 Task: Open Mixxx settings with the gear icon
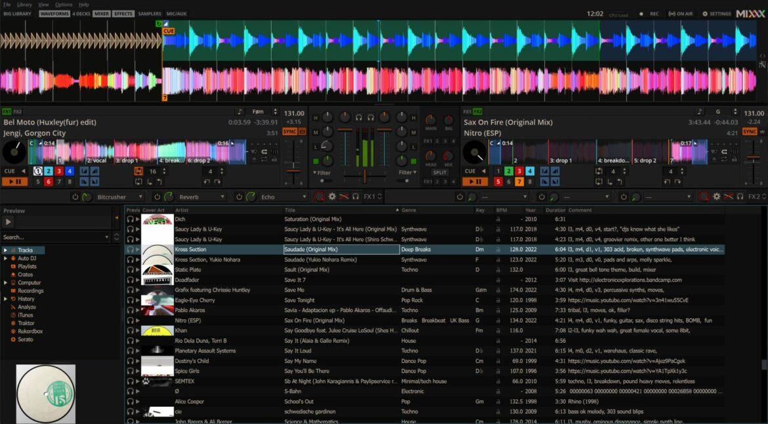705,13
